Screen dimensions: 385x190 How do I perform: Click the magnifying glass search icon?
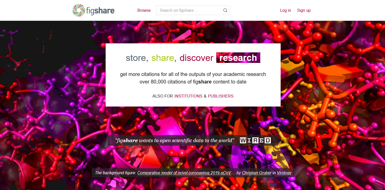point(225,10)
